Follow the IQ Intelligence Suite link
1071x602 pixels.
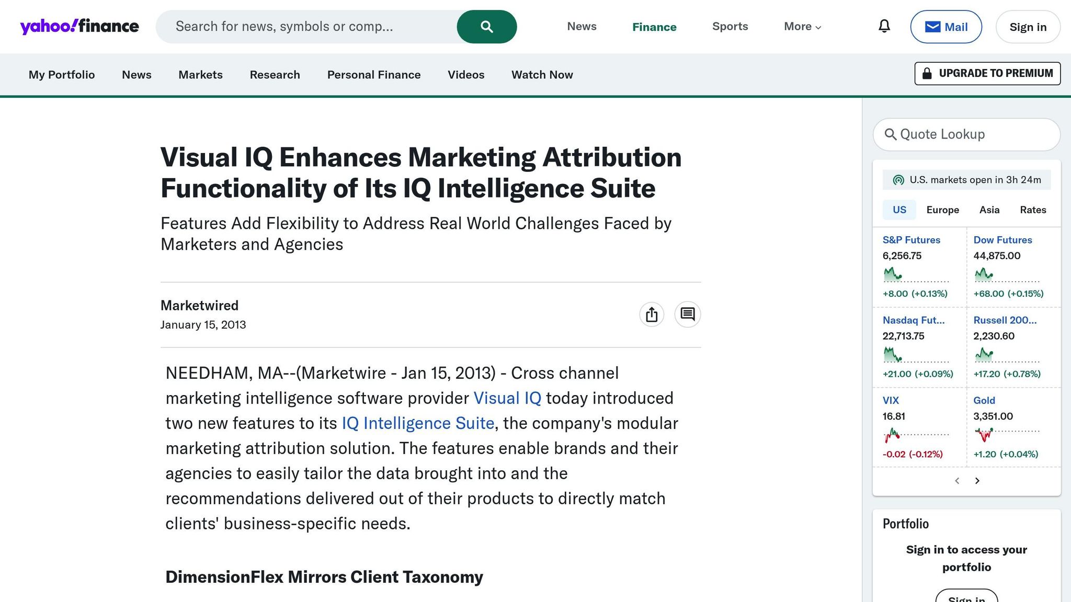click(418, 423)
